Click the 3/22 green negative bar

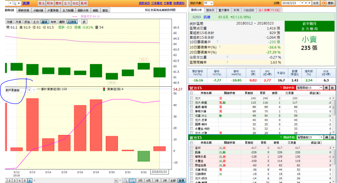(144, 156)
